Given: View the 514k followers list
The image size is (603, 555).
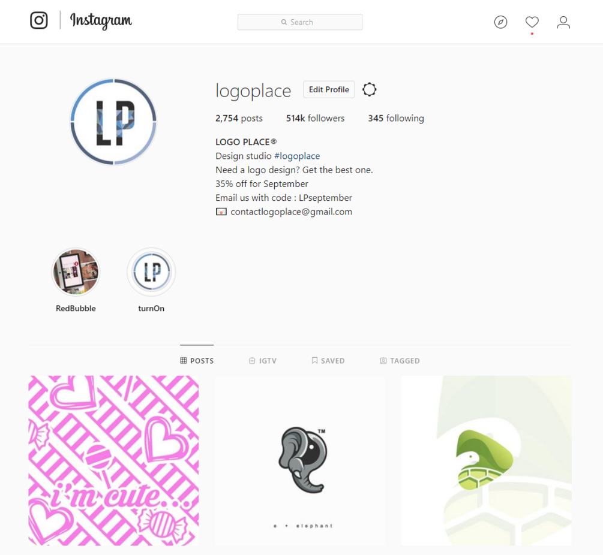Looking at the screenshot, I should [x=316, y=118].
